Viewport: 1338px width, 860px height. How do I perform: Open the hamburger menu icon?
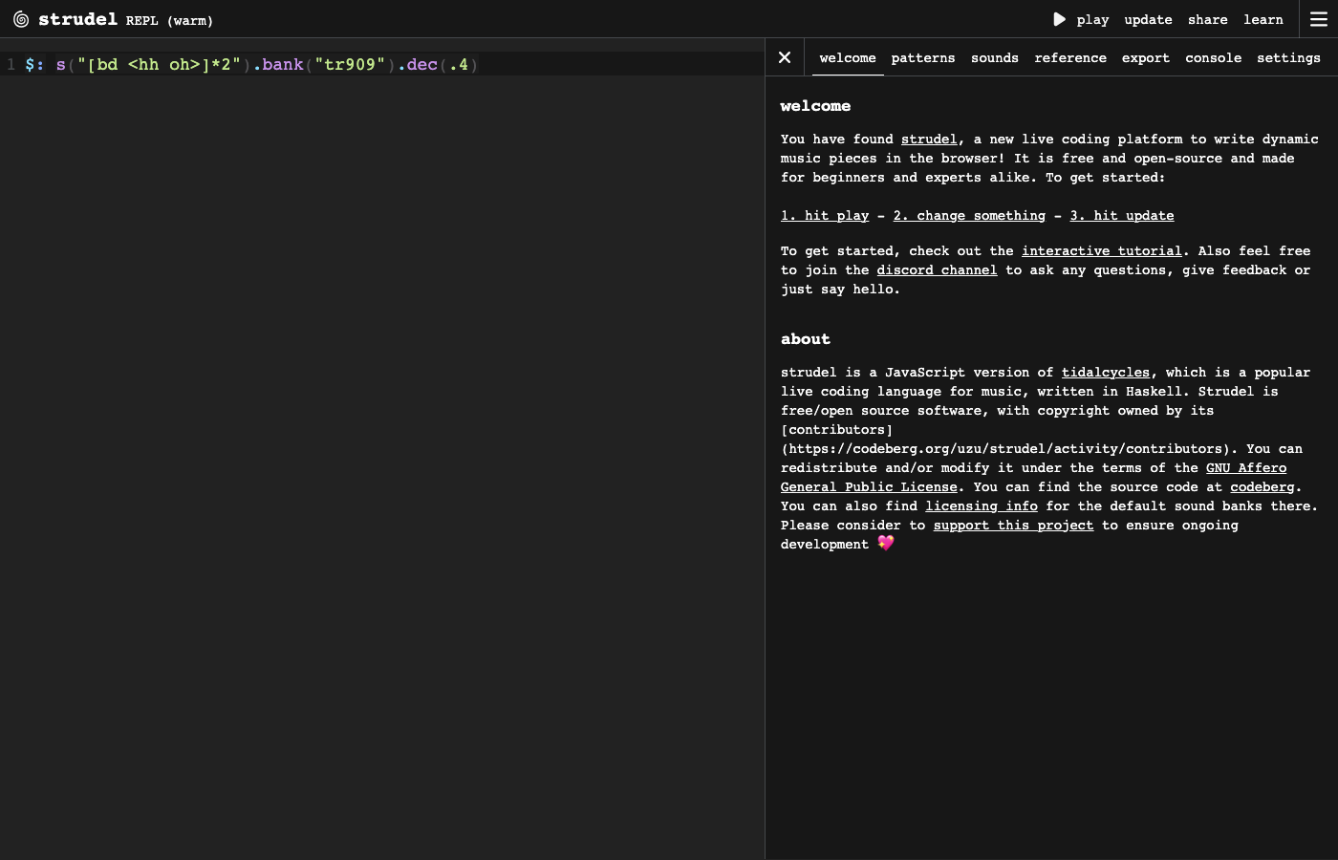(x=1319, y=19)
